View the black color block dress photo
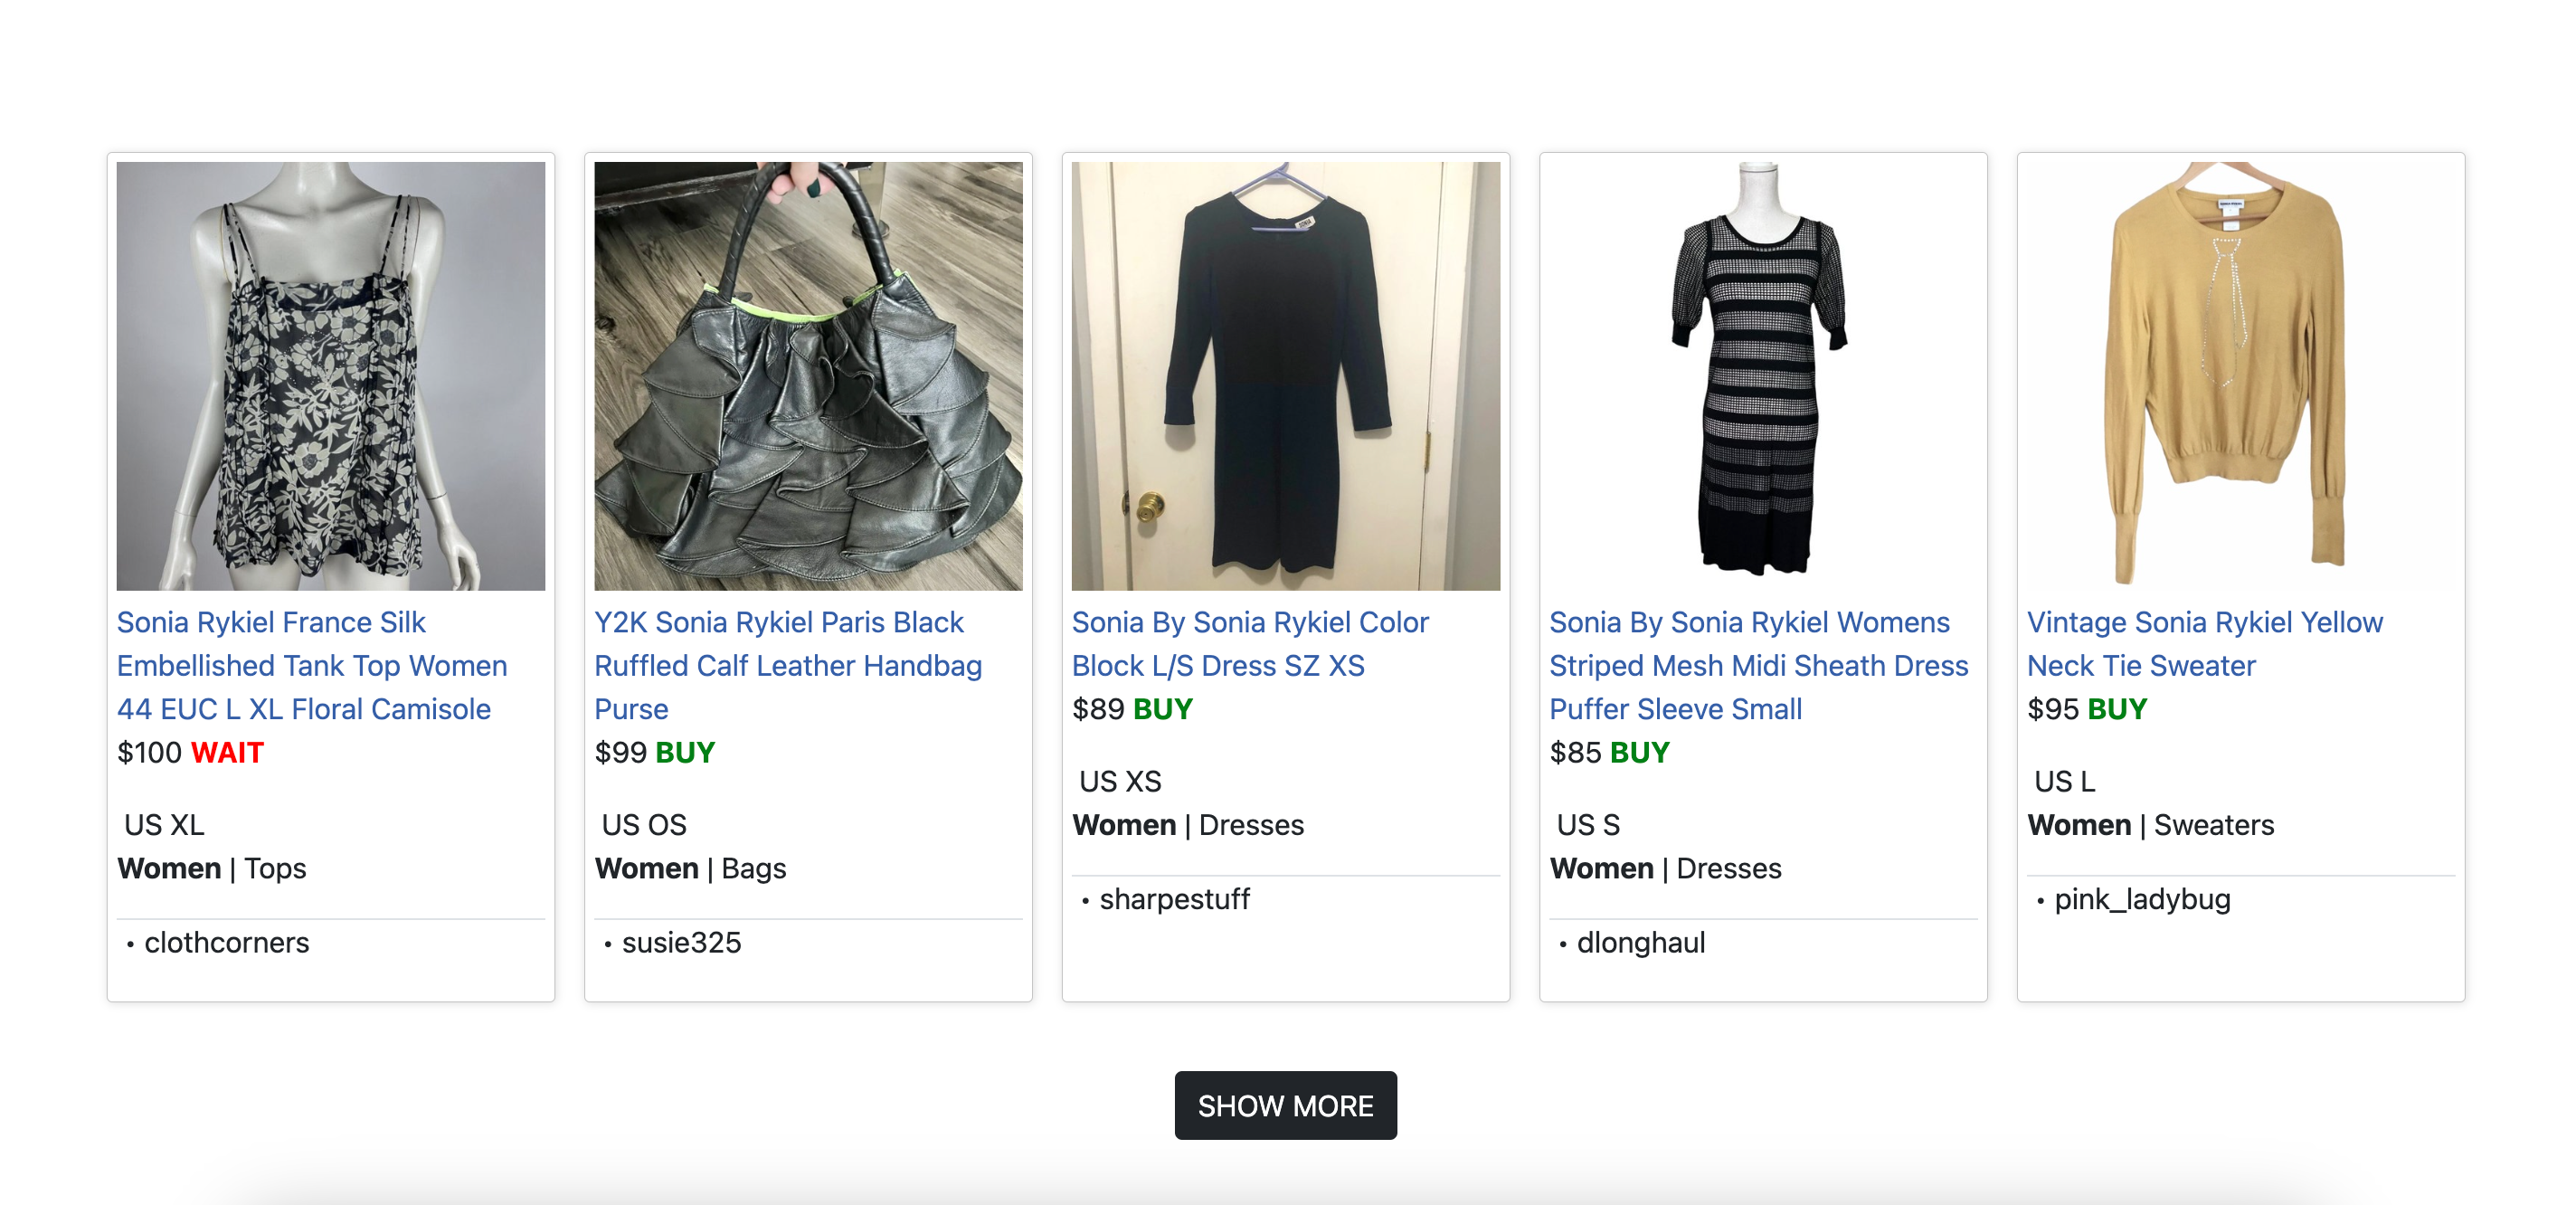This screenshot has height=1205, width=2576. coord(1285,376)
